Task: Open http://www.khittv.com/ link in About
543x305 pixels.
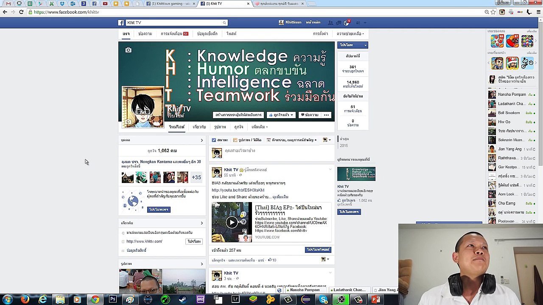Action: 144,241
